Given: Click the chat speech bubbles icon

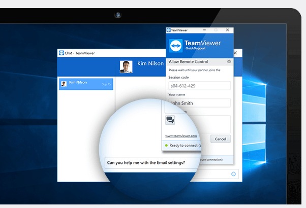Looking at the screenshot, I should (x=170, y=120).
